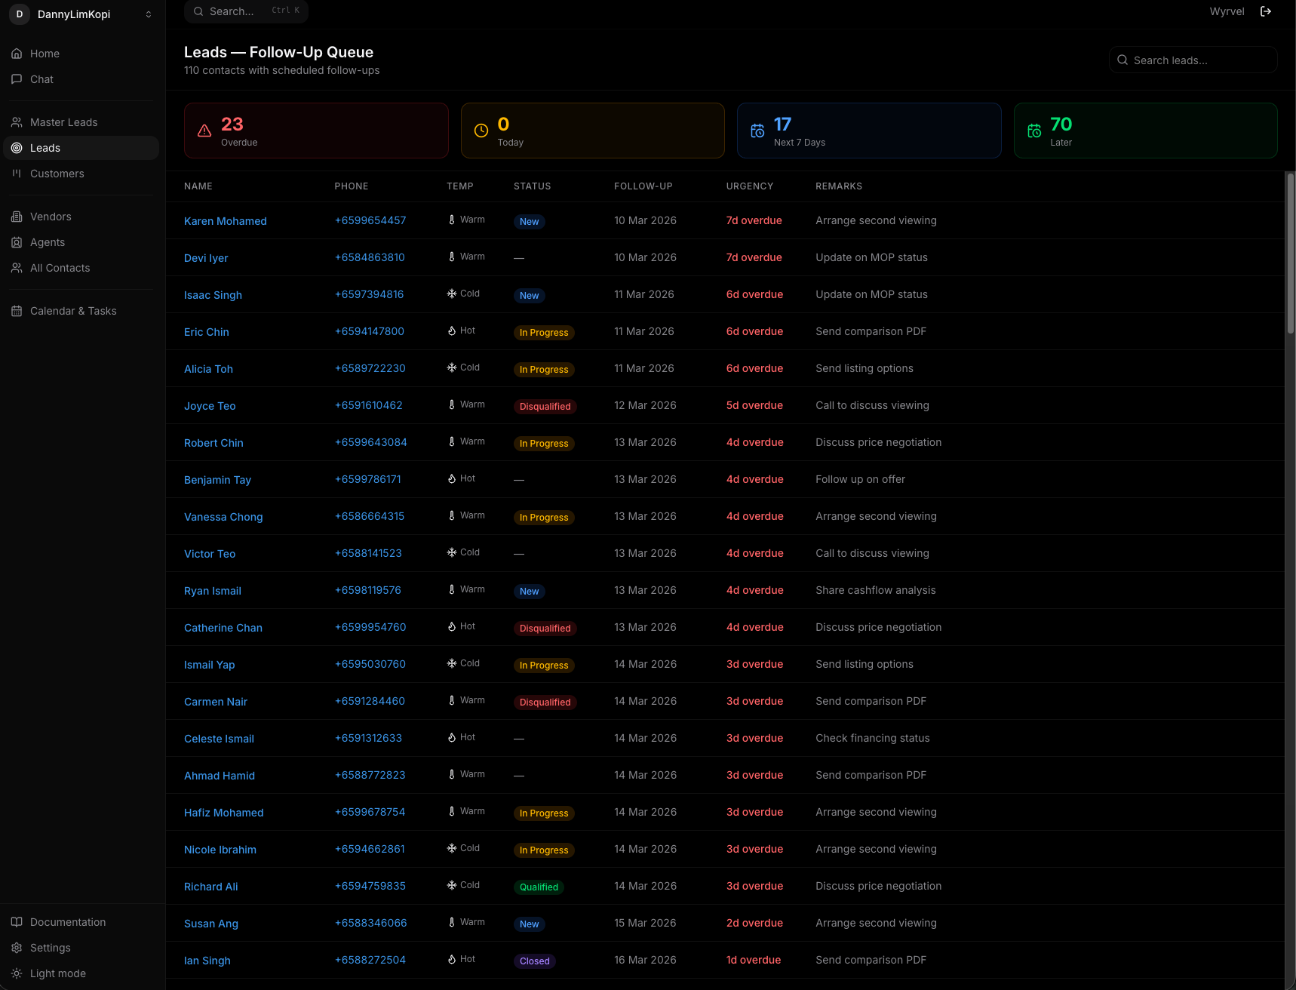
Task: Click the overdue warning triangle icon
Action: coord(204,130)
